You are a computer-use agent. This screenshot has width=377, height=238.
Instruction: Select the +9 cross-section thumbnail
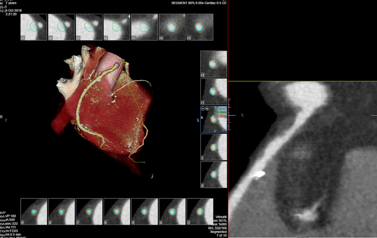pyautogui.click(x=34, y=27)
